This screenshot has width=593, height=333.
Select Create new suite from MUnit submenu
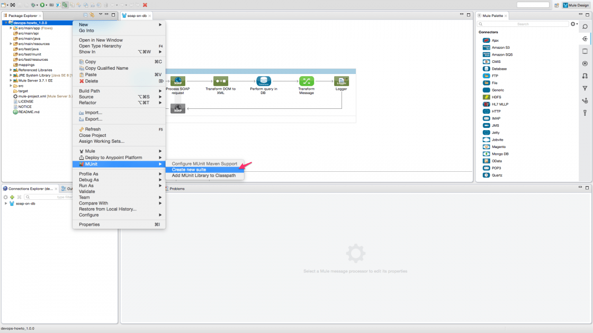point(188,169)
